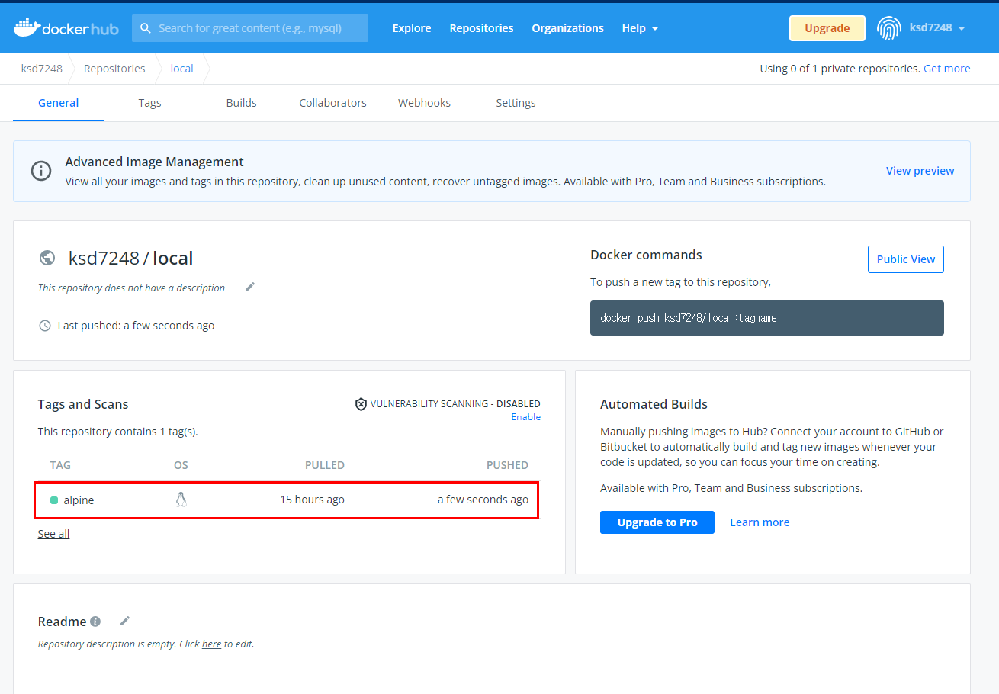Screen dimensions: 999x694
Task: Switch to the Collaborators tab
Action: [332, 103]
